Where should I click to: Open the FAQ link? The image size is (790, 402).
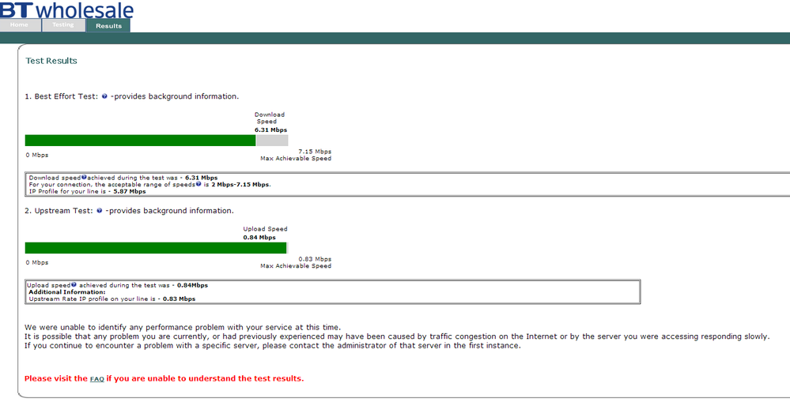[96, 379]
